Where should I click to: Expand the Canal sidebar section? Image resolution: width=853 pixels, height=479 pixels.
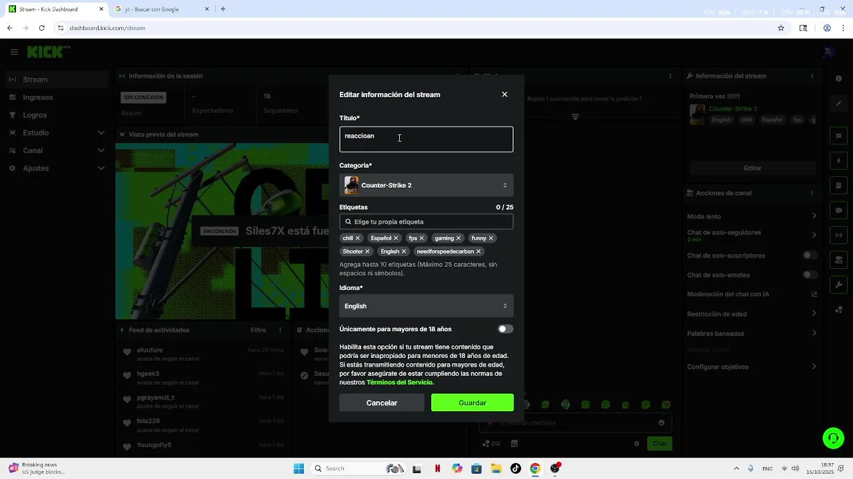pyautogui.click(x=57, y=150)
